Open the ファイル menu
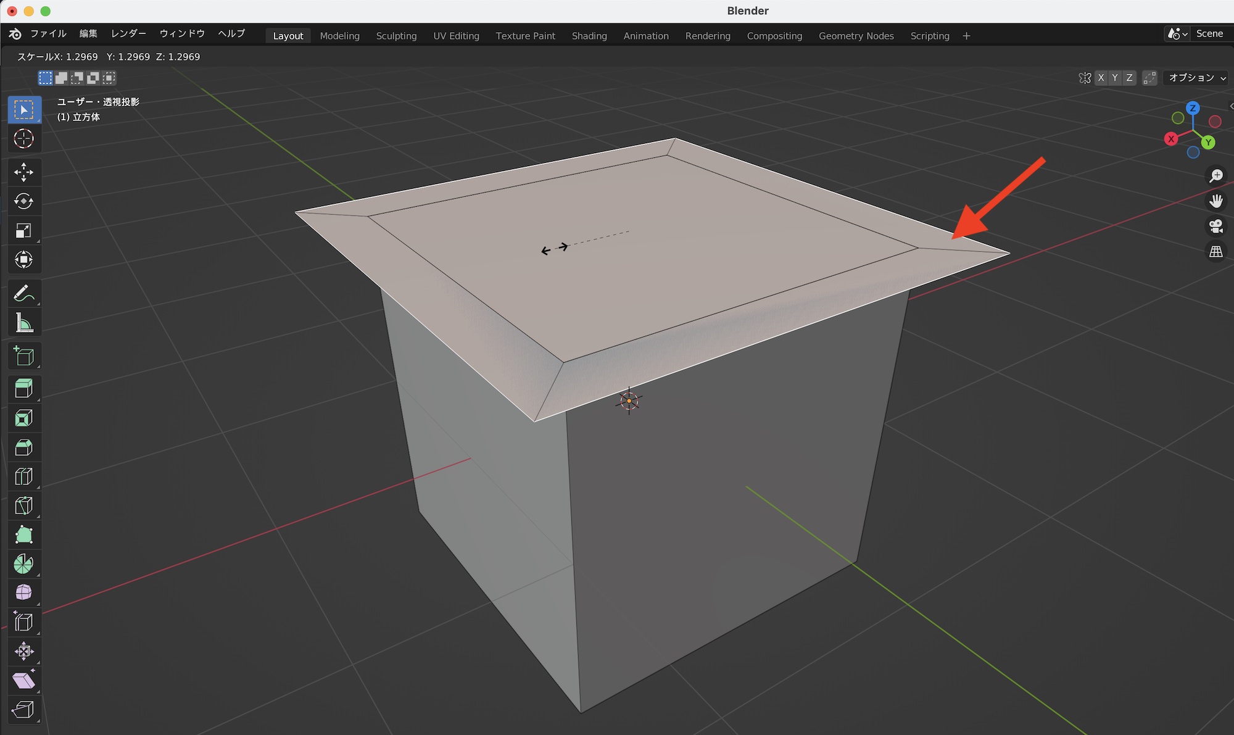Screen dimensions: 1234x735 48,34
